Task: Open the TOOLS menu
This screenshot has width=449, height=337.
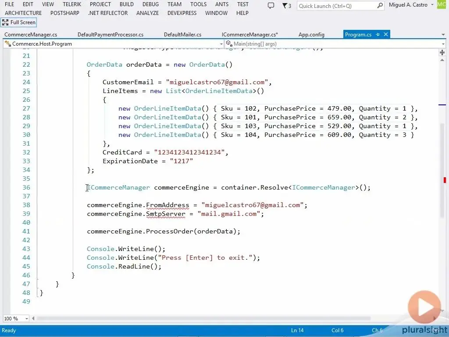Action: click(199, 4)
